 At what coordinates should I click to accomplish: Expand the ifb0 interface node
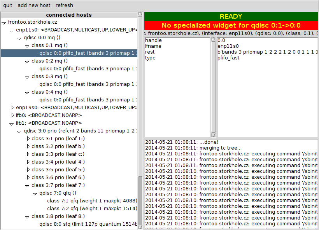point(12,115)
